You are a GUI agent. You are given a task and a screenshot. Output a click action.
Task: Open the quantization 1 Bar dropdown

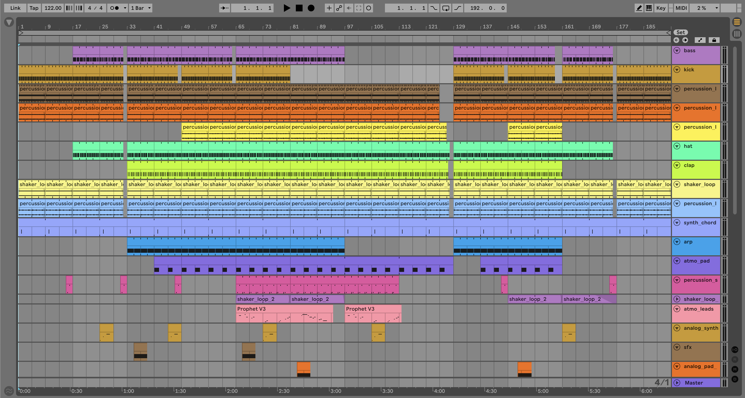tap(141, 8)
